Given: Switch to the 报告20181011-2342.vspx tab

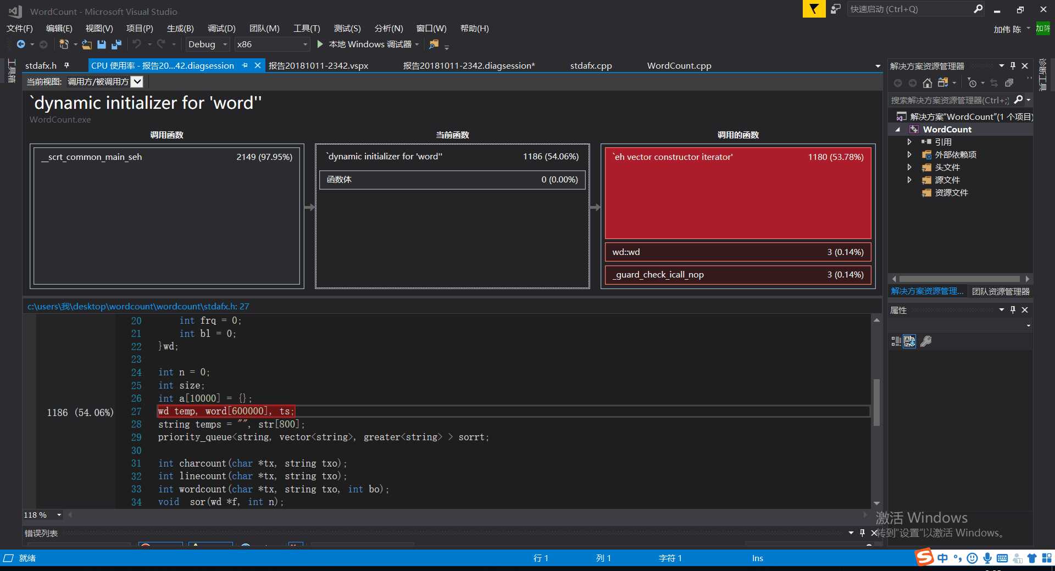Looking at the screenshot, I should tap(318, 65).
